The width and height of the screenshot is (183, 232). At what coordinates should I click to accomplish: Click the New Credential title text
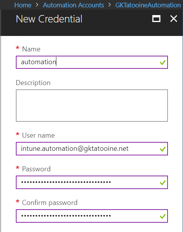click(x=49, y=19)
